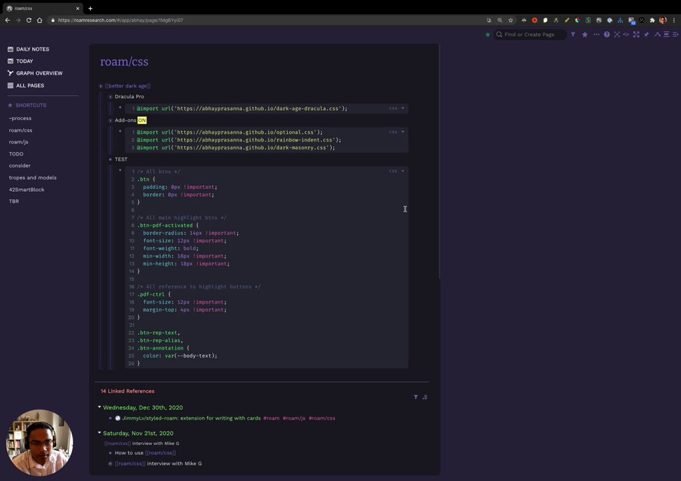This screenshot has height=481, width=681.
Task: Collapse Saturday, Nov 21st, 2020 references
Action: 99,433
